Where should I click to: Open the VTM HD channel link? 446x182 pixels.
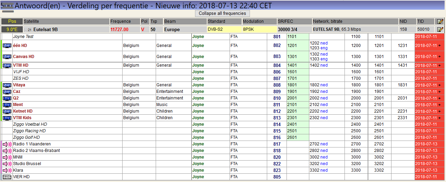click(x=21, y=65)
